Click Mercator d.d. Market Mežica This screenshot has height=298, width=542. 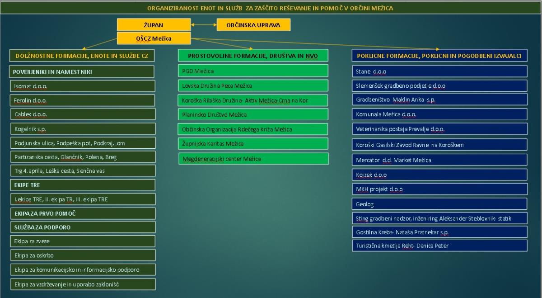tap(439, 160)
